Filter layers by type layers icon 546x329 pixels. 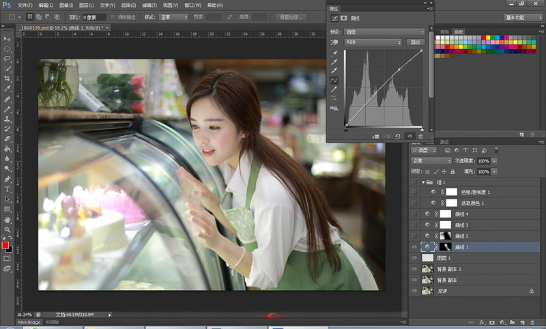coord(465,150)
